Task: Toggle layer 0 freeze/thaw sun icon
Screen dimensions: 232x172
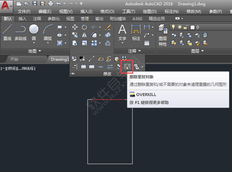Action: point(180,27)
